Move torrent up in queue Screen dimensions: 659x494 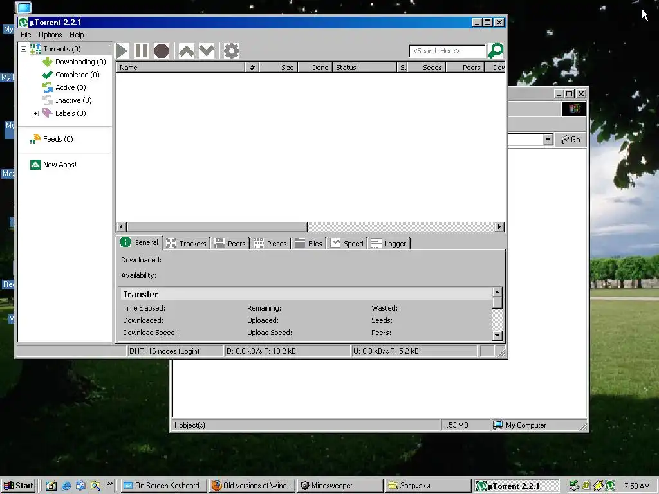[x=186, y=51]
